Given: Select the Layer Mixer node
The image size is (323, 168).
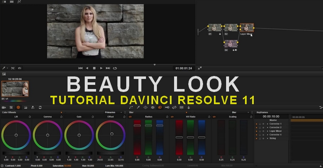Looking at the screenshot, I should [x=247, y=28].
